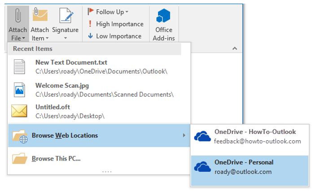The image size is (312, 191).
Task: Click the Follow Up red flag icon
Action: pos(90,12)
